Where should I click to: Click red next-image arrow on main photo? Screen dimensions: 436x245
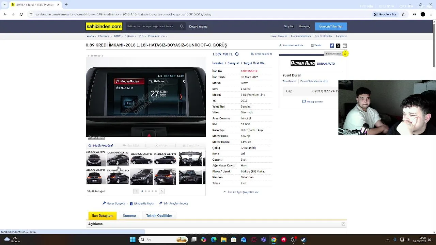[x=181, y=97]
